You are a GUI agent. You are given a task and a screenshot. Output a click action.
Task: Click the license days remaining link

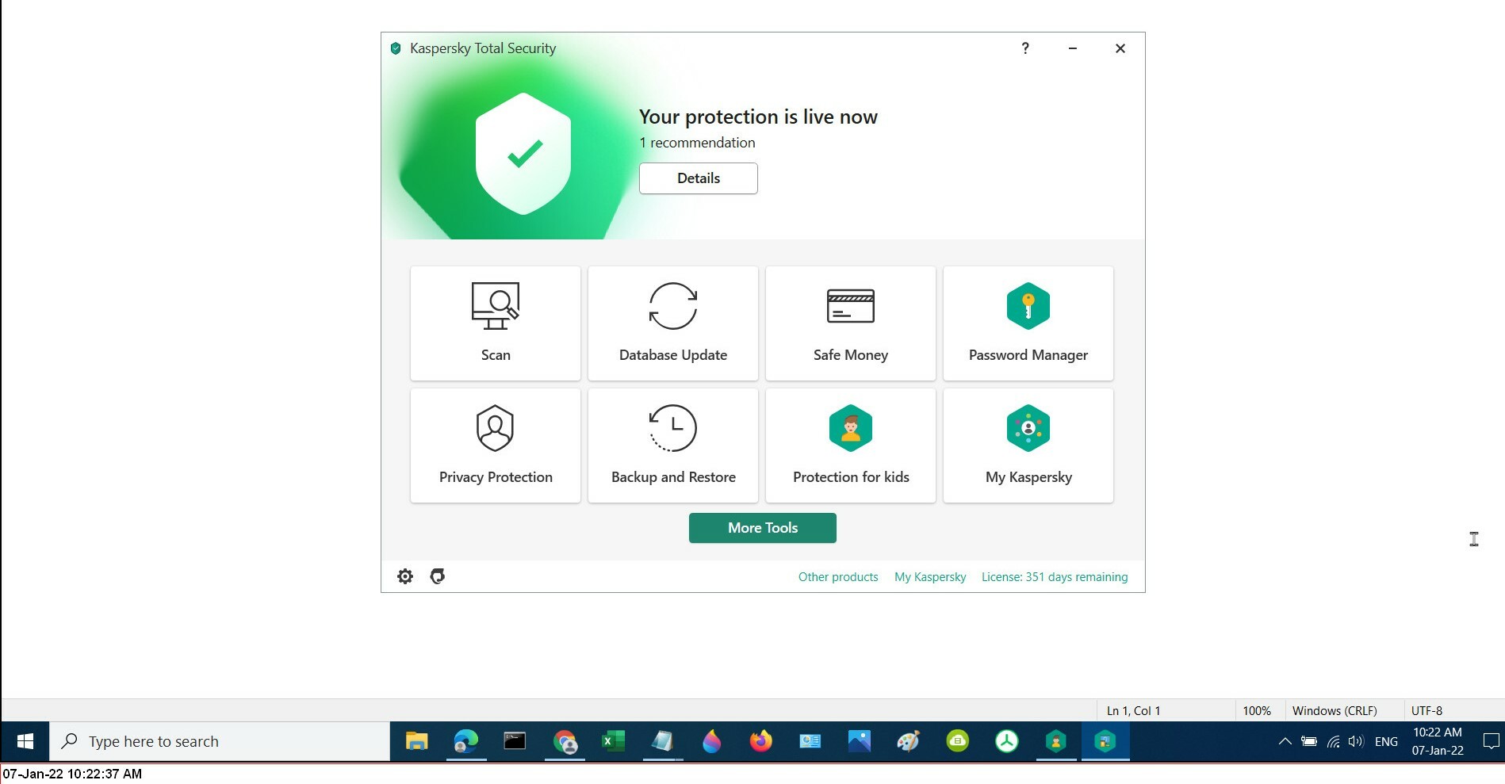[x=1055, y=577]
